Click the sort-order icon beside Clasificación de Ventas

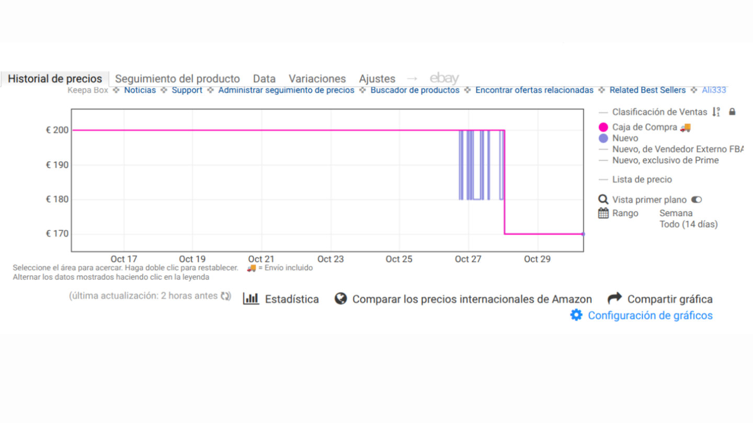(x=716, y=112)
